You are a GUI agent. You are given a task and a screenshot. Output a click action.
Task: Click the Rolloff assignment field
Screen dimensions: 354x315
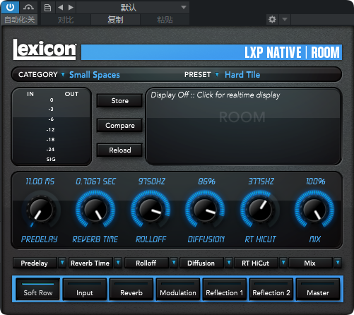tap(146, 263)
